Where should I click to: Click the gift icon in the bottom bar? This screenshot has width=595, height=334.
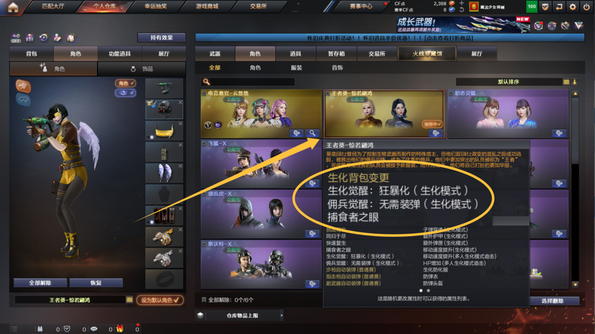[x=120, y=328]
